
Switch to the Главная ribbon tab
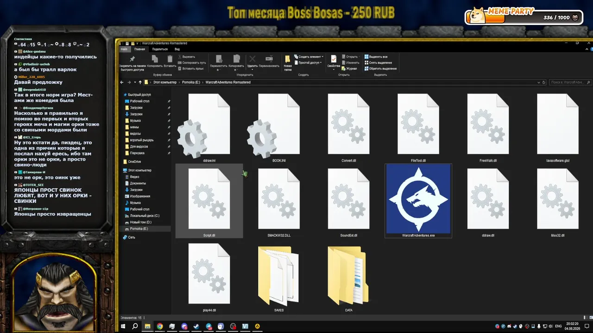coord(139,49)
